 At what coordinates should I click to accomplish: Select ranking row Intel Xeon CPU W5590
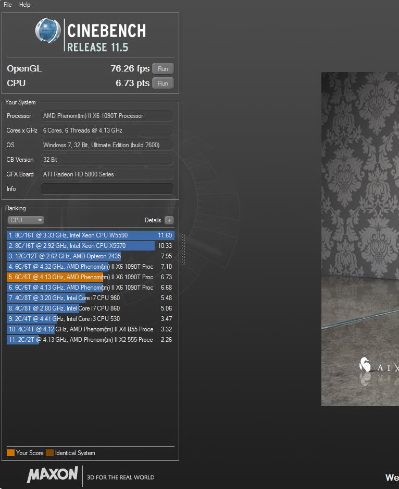[90, 235]
